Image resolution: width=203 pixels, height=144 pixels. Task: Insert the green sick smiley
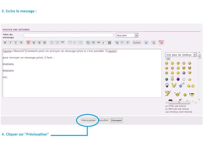point(167,79)
